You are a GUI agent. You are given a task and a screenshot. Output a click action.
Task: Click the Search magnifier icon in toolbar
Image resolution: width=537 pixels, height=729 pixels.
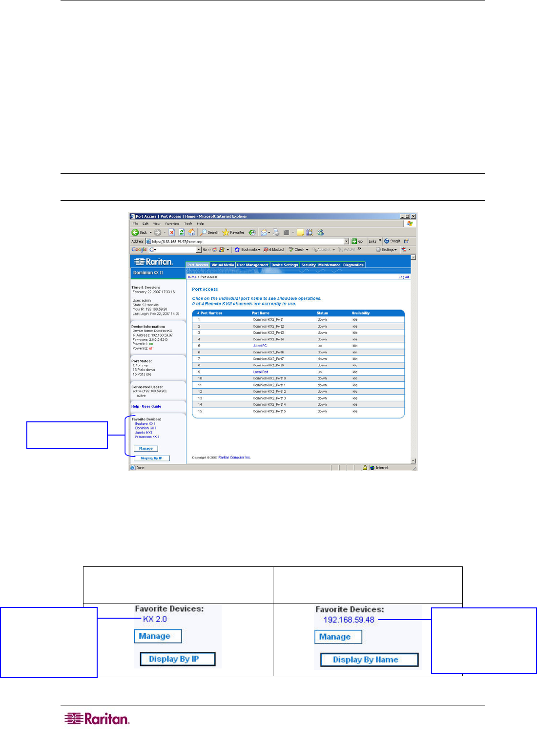[203, 232]
